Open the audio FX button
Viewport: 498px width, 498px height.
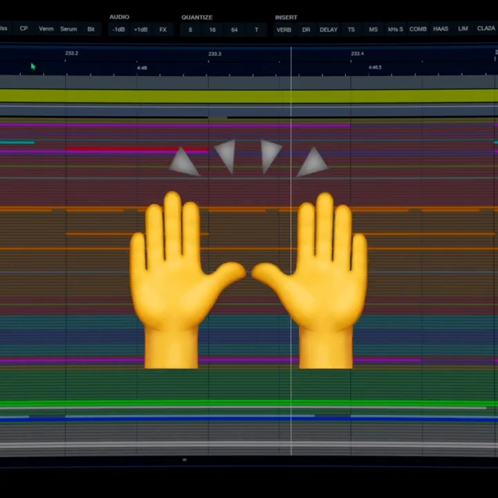163,30
